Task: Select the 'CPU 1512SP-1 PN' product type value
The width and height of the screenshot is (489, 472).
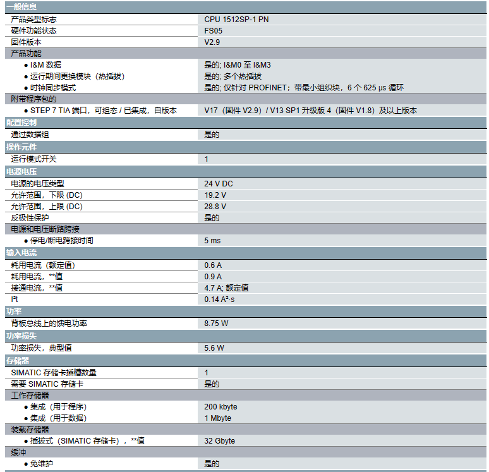Action: 236,20
